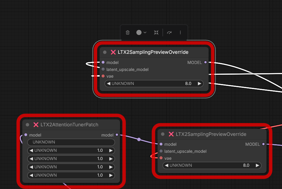Increase the third UNKNOWN 1.0 stepper in LTX2AttentionTunerPatch
The width and height of the screenshot is (282, 189).
pos(111,167)
